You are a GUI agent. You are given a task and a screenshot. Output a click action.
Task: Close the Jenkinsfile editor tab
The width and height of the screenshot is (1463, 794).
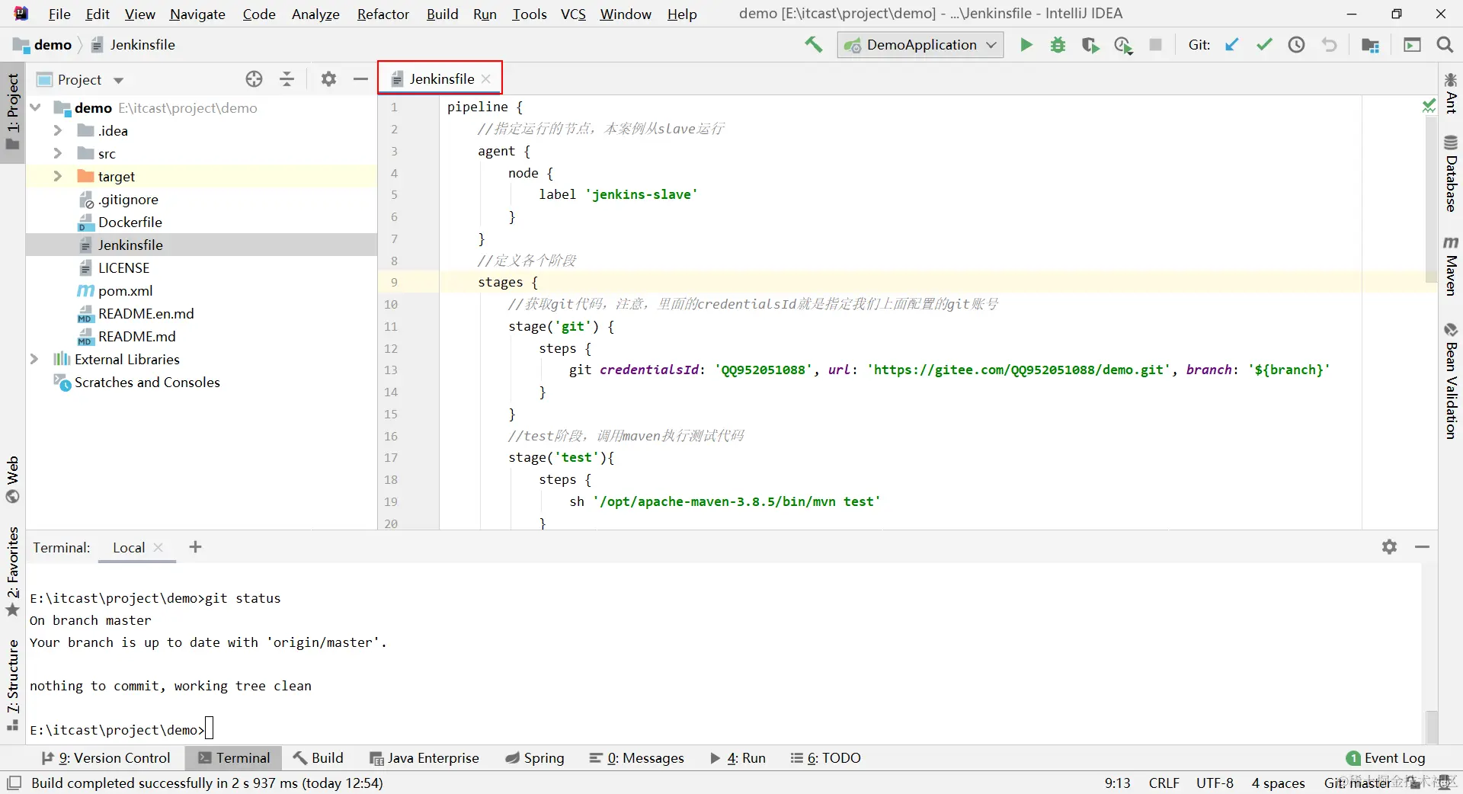click(x=486, y=78)
